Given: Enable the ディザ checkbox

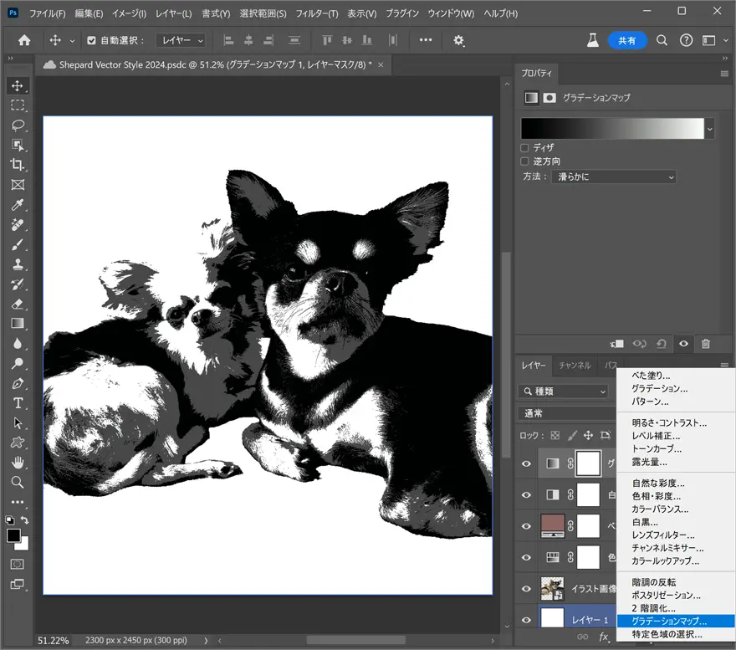Looking at the screenshot, I should 525,147.
